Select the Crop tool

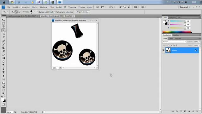[x=3, y=34]
